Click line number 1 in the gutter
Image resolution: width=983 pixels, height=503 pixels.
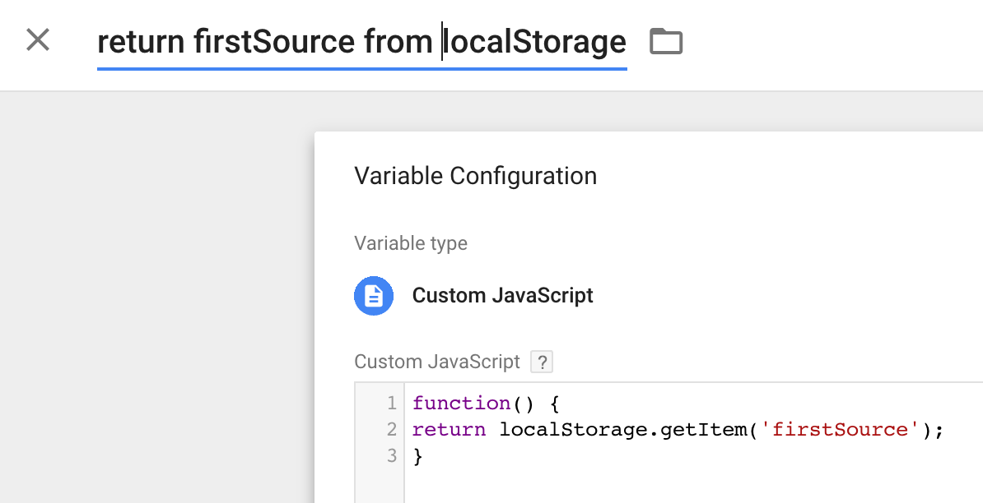[x=392, y=403]
